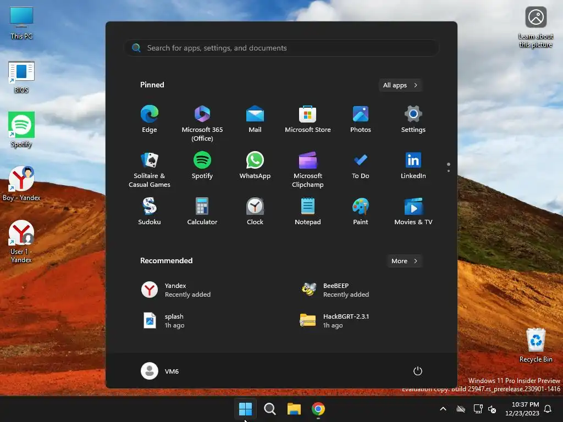Screen dimensions: 563x422
Task: Click the muted volume tray icon
Action: (492, 409)
